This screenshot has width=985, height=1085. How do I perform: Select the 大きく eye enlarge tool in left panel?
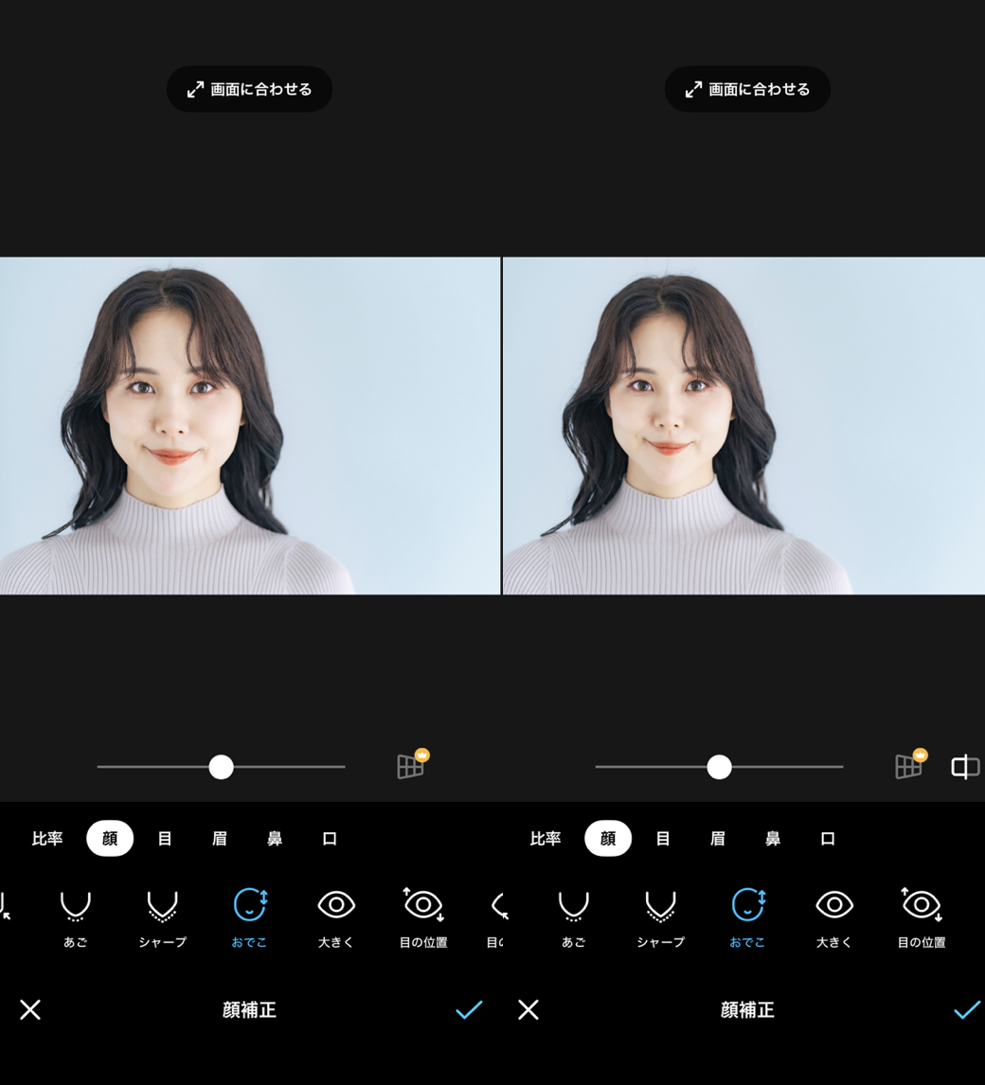(336, 916)
